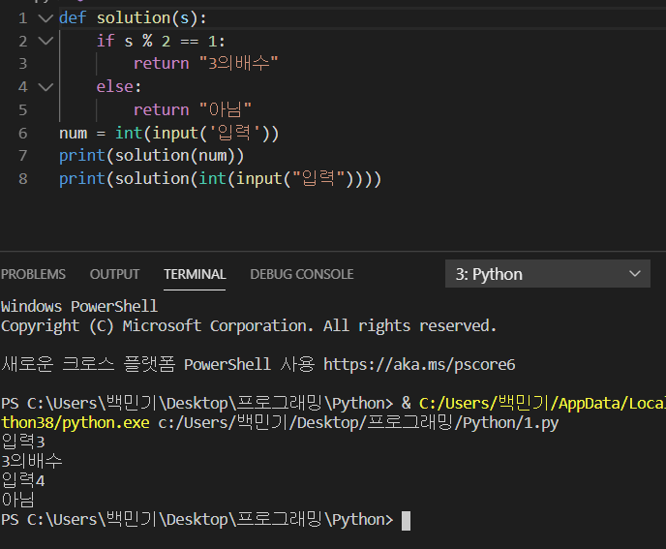This screenshot has width=666, height=549.
Task: Collapse the if block fold arrow on line 2
Action: [x=45, y=42]
